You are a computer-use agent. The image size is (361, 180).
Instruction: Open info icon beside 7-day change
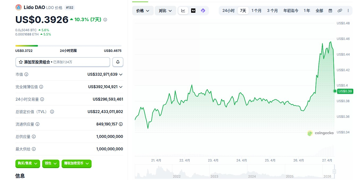click(x=105, y=20)
